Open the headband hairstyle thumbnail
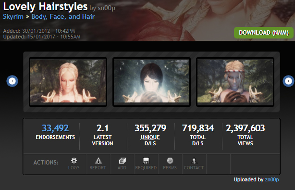 (x=235, y=82)
